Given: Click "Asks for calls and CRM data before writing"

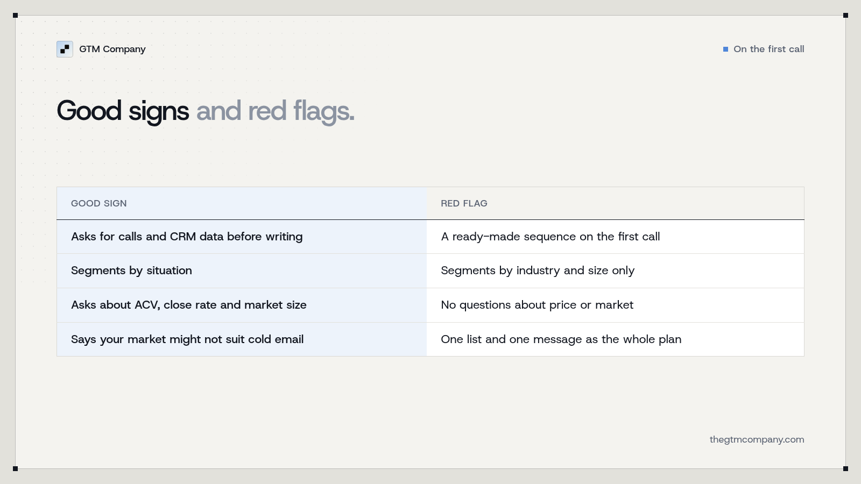Looking at the screenshot, I should click(x=187, y=237).
